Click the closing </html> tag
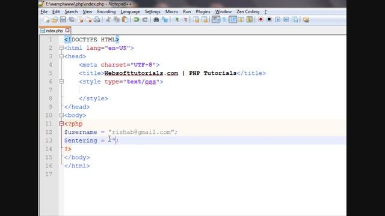The width and height of the screenshot is (385, 216). click(77, 166)
